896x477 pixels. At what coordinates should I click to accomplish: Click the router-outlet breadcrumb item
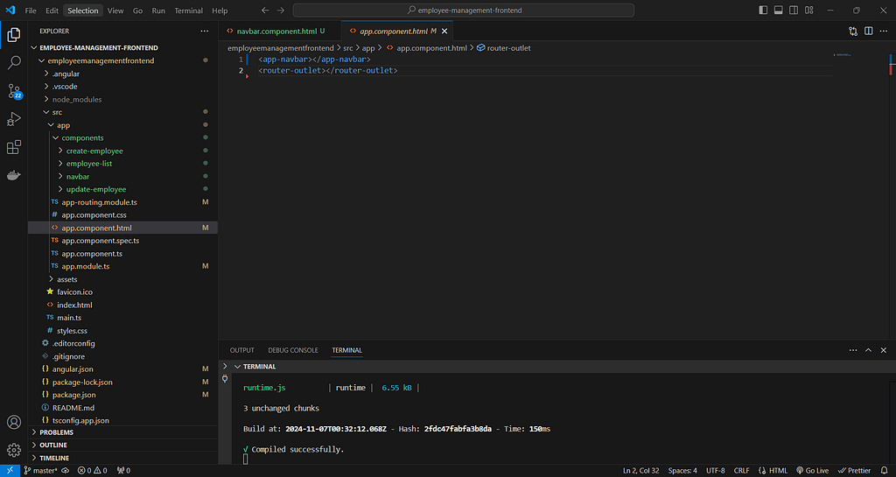(503, 48)
